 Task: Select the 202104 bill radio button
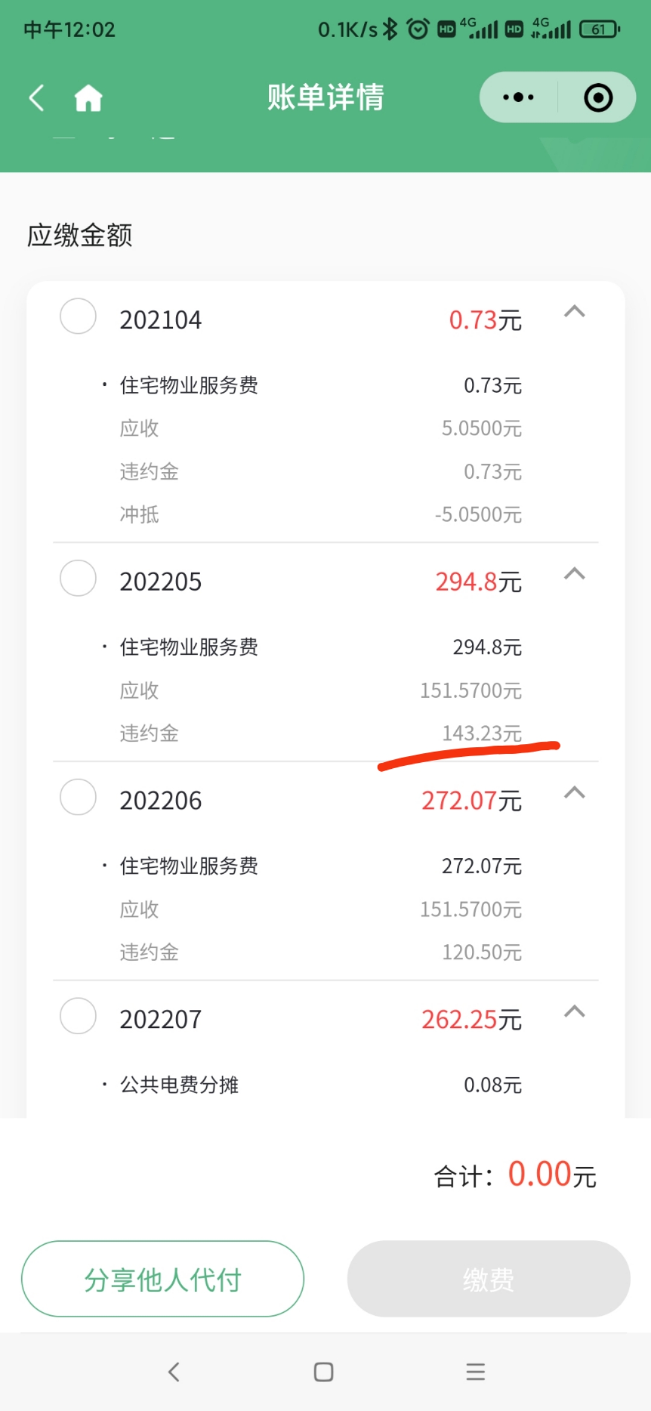pos(78,317)
